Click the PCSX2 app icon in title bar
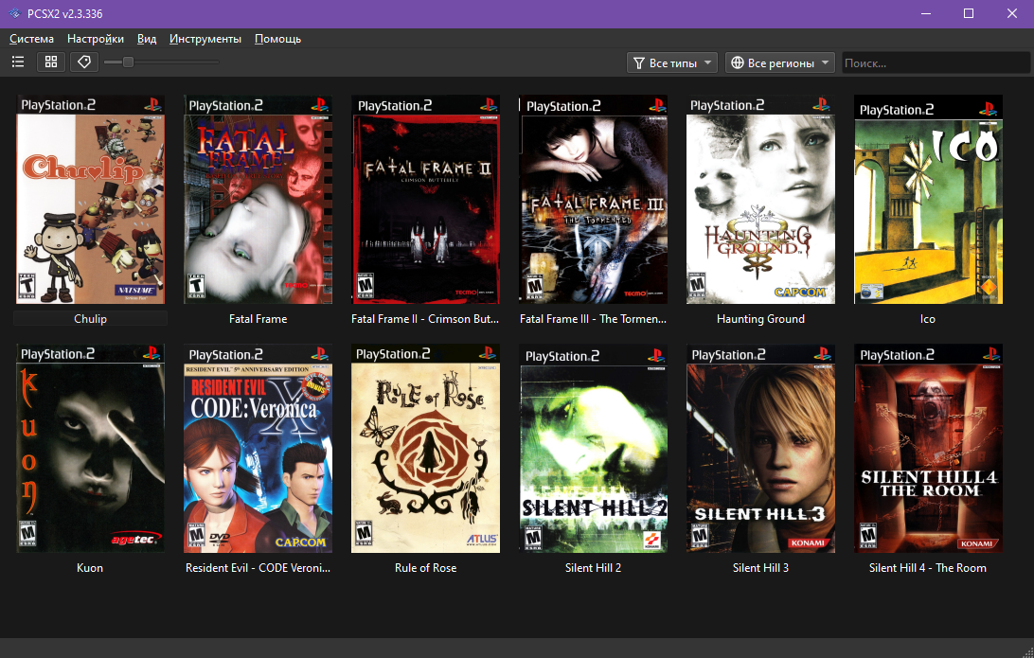Viewport: 1034px width, 658px height. [x=14, y=13]
